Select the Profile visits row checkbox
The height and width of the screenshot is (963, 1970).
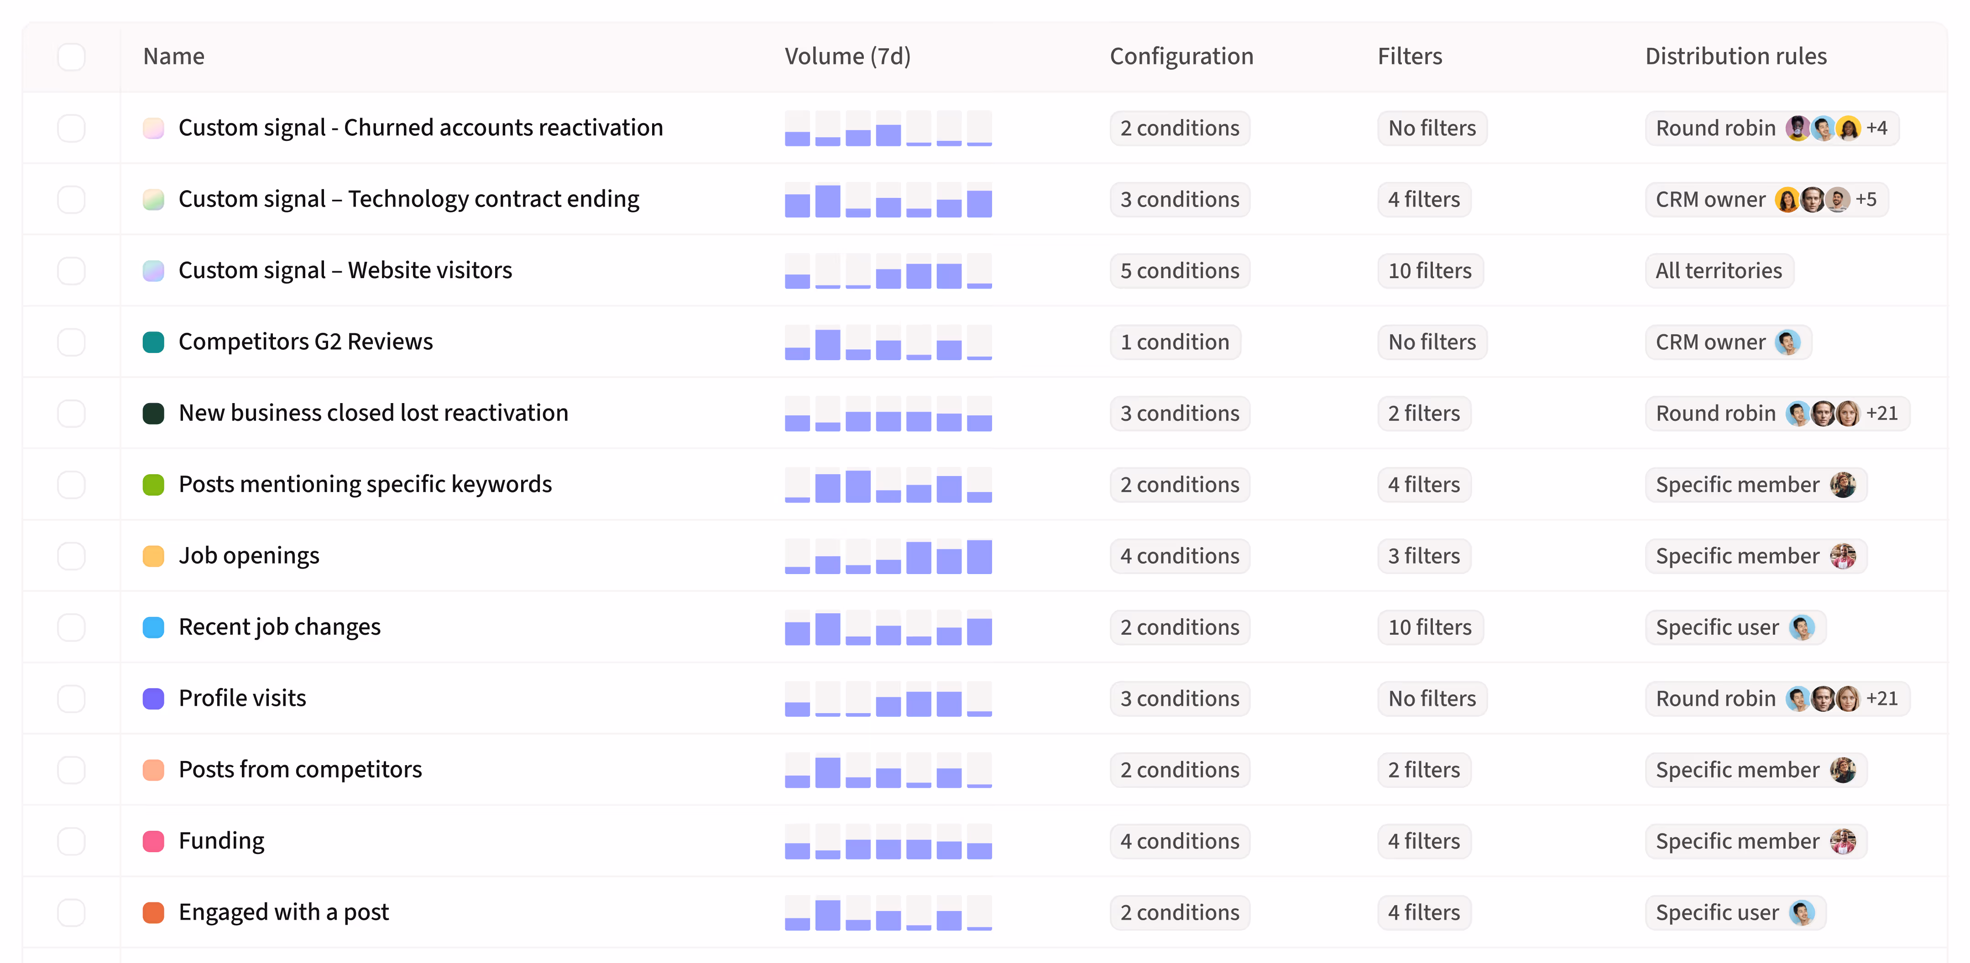(x=71, y=699)
